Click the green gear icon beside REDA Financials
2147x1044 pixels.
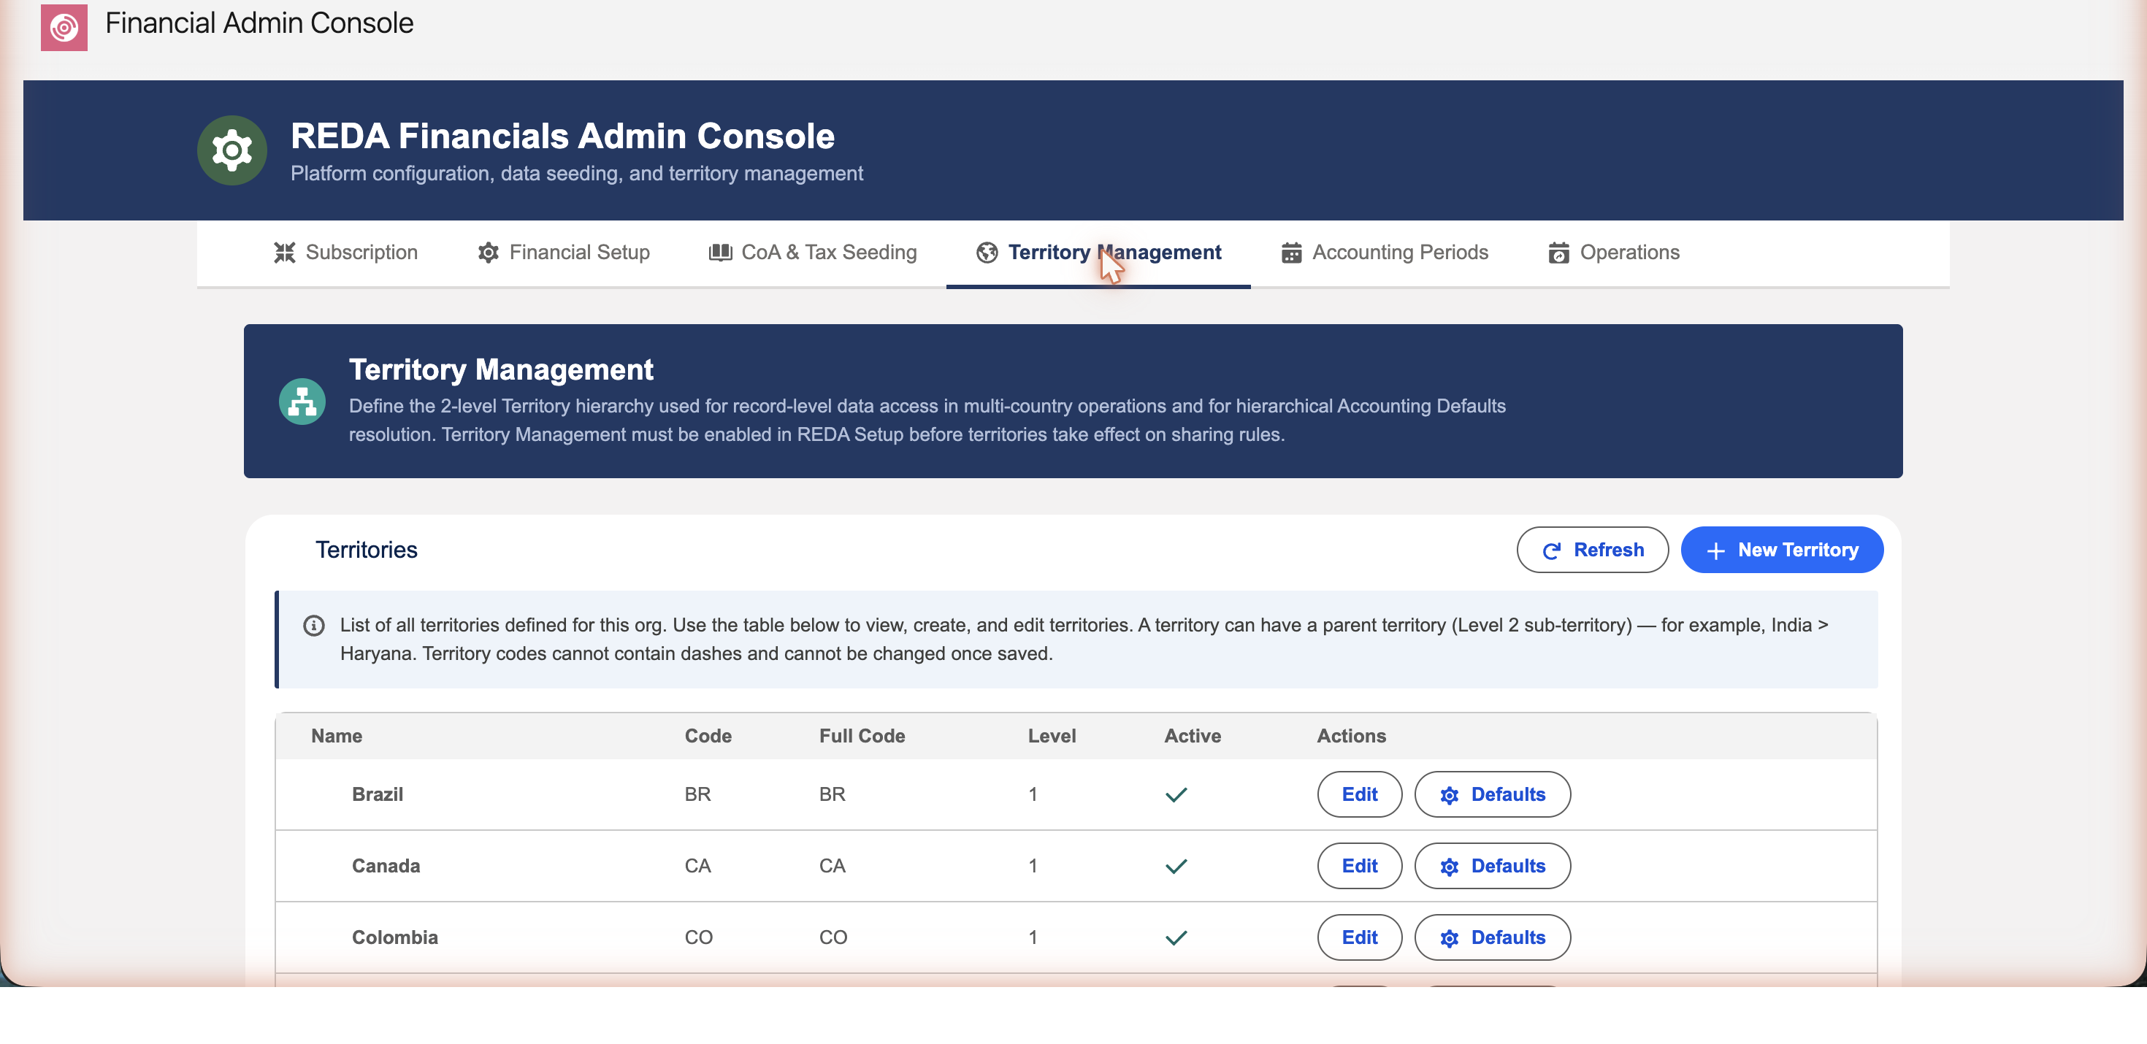(x=231, y=151)
